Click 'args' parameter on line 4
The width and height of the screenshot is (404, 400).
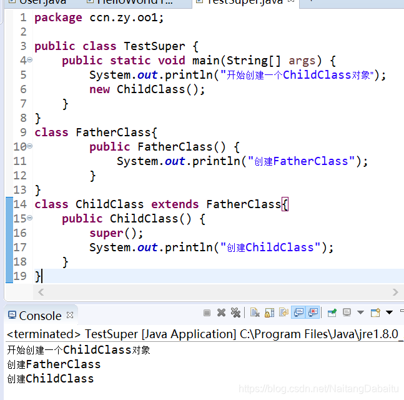point(302,61)
